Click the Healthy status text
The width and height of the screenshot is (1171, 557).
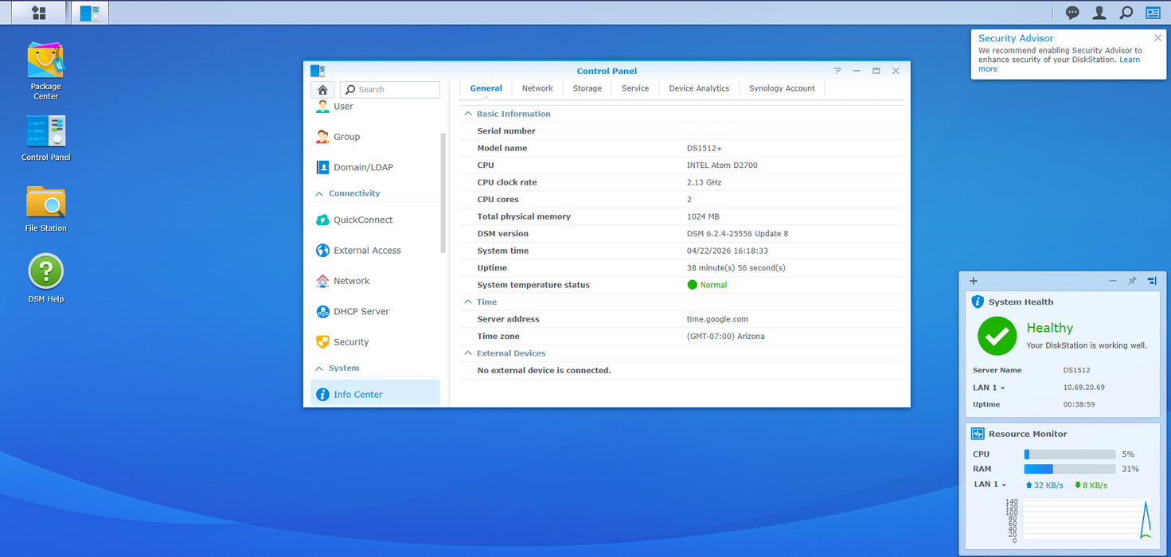click(1050, 328)
